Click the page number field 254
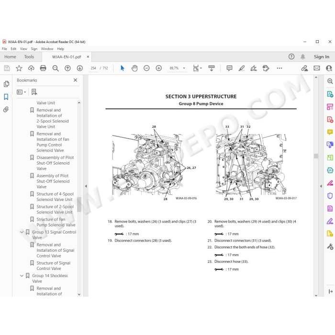The width and height of the screenshot is (335, 335). pos(93,68)
